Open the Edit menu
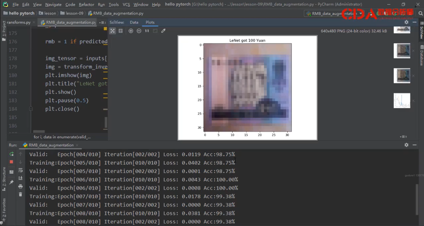 (x=26, y=5)
